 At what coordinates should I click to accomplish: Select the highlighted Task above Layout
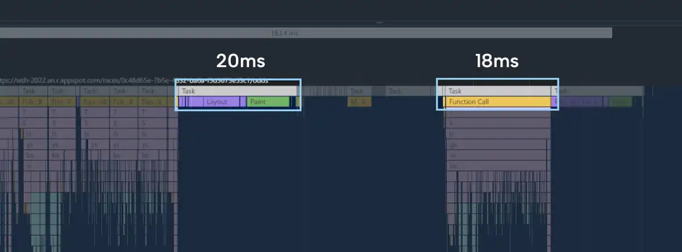click(x=238, y=91)
